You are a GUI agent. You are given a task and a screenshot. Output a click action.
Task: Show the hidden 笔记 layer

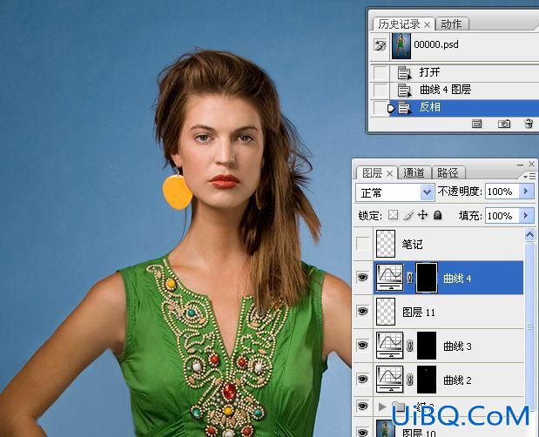point(362,244)
